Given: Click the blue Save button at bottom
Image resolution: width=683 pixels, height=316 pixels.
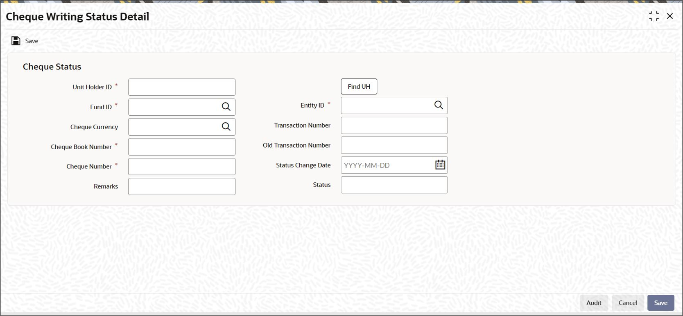Looking at the screenshot, I should coord(660,303).
